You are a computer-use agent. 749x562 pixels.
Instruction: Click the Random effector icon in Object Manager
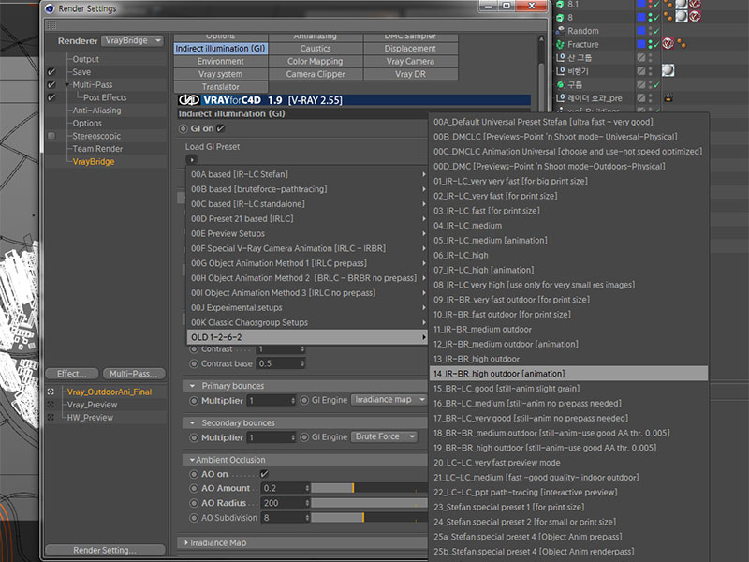click(x=560, y=31)
